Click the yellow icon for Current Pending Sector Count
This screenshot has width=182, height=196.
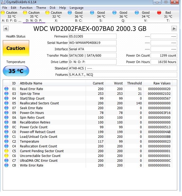[6, 151]
